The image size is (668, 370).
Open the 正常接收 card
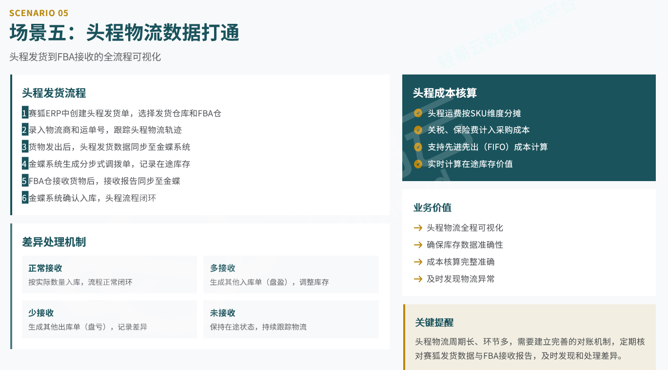tap(109, 275)
